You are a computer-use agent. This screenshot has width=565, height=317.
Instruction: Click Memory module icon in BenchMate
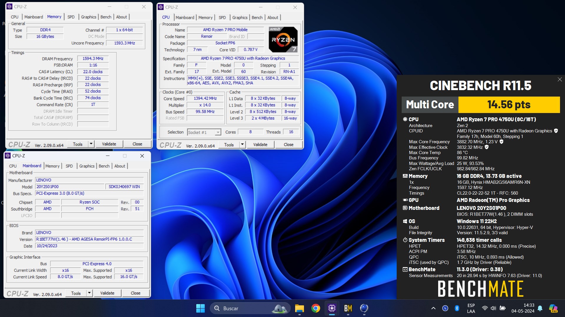point(405,176)
